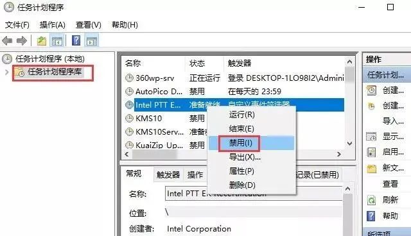Click the 刷新 action label
The height and width of the screenshot is (236, 411).
click(x=390, y=200)
